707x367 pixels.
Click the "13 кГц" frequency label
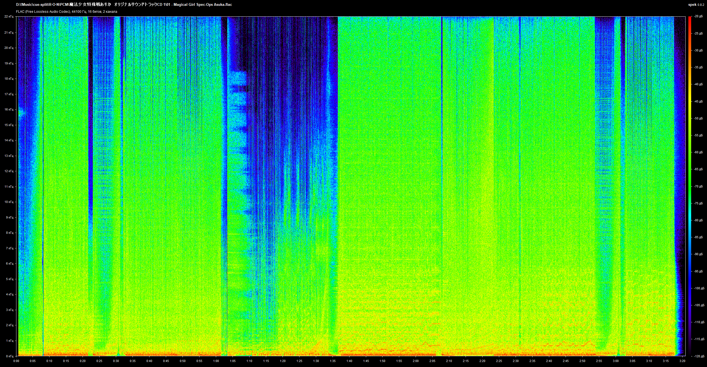pyautogui.click(x=9, y=156)
